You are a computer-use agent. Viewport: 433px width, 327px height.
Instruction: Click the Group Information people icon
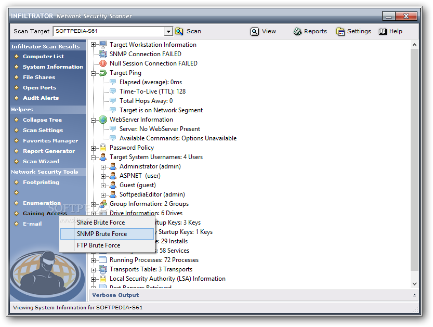(x=103, y=204)
